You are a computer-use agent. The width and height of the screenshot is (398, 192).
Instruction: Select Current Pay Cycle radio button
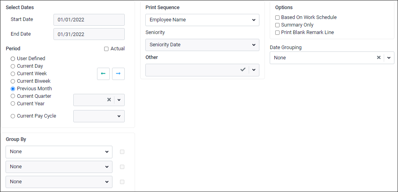coord(13,116)
